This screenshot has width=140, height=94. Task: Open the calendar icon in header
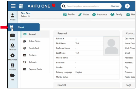(x=21, y=6)
